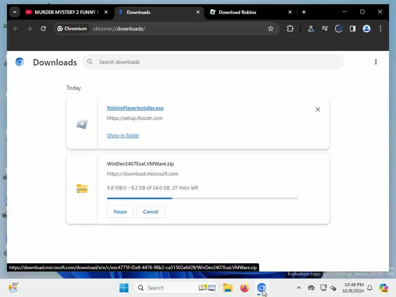Open the profile avatar menu
This screenshot has width=396, height=297.
[x=367, y=29]
